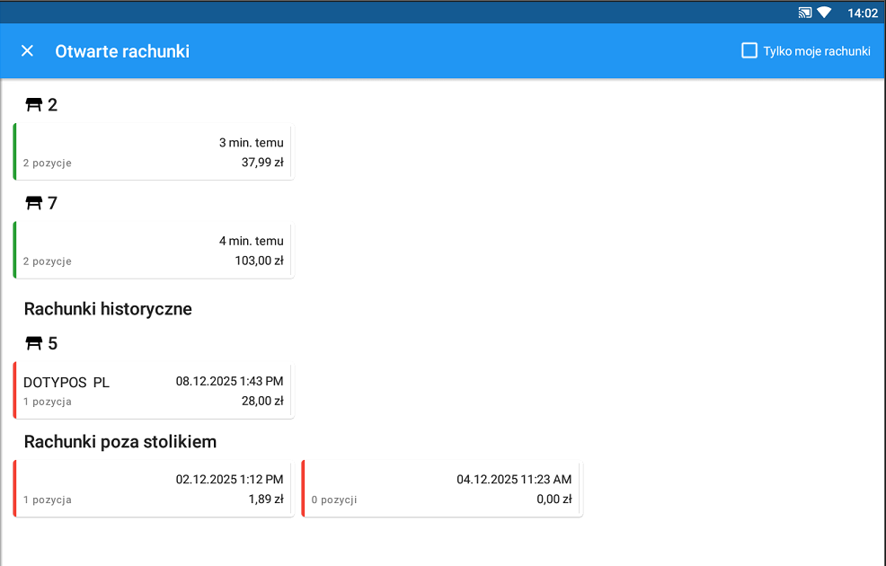The image size is (886, 566).
Task: Click the Otwarte rachunki title
Action: pyautogui.click(x=122, y=51)
